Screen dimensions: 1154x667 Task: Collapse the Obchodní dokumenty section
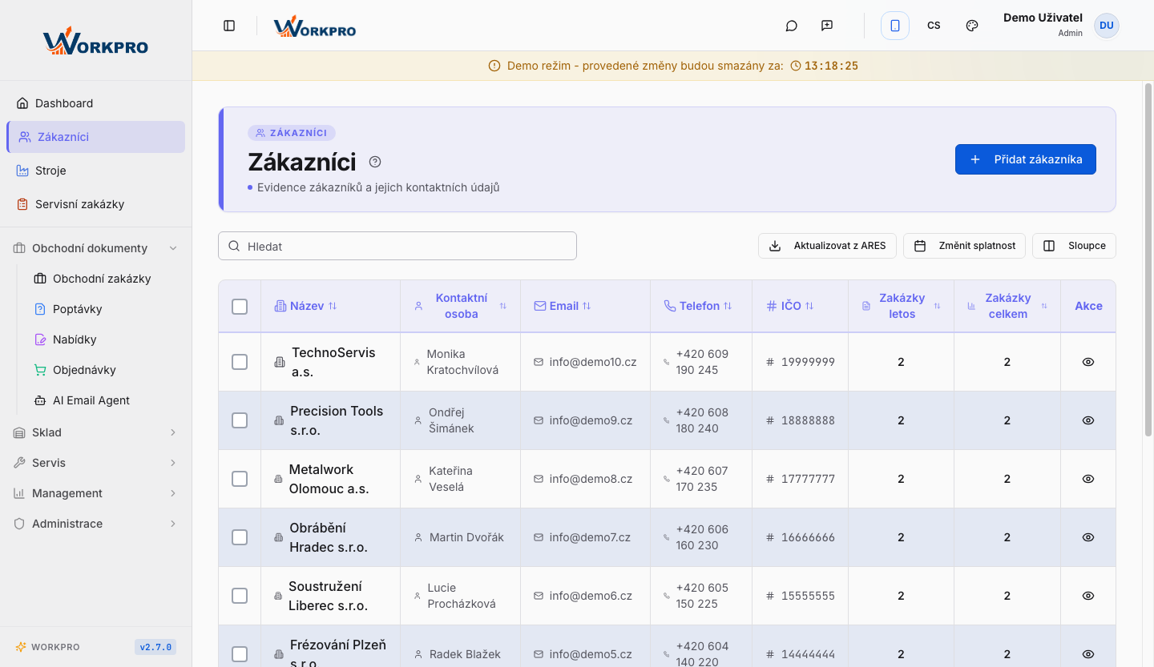pyautogui.click(x=95, y=248)
